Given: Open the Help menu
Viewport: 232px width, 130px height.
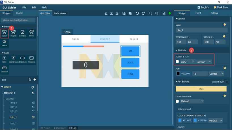Looking at the screenshot, I should (44, 7).
